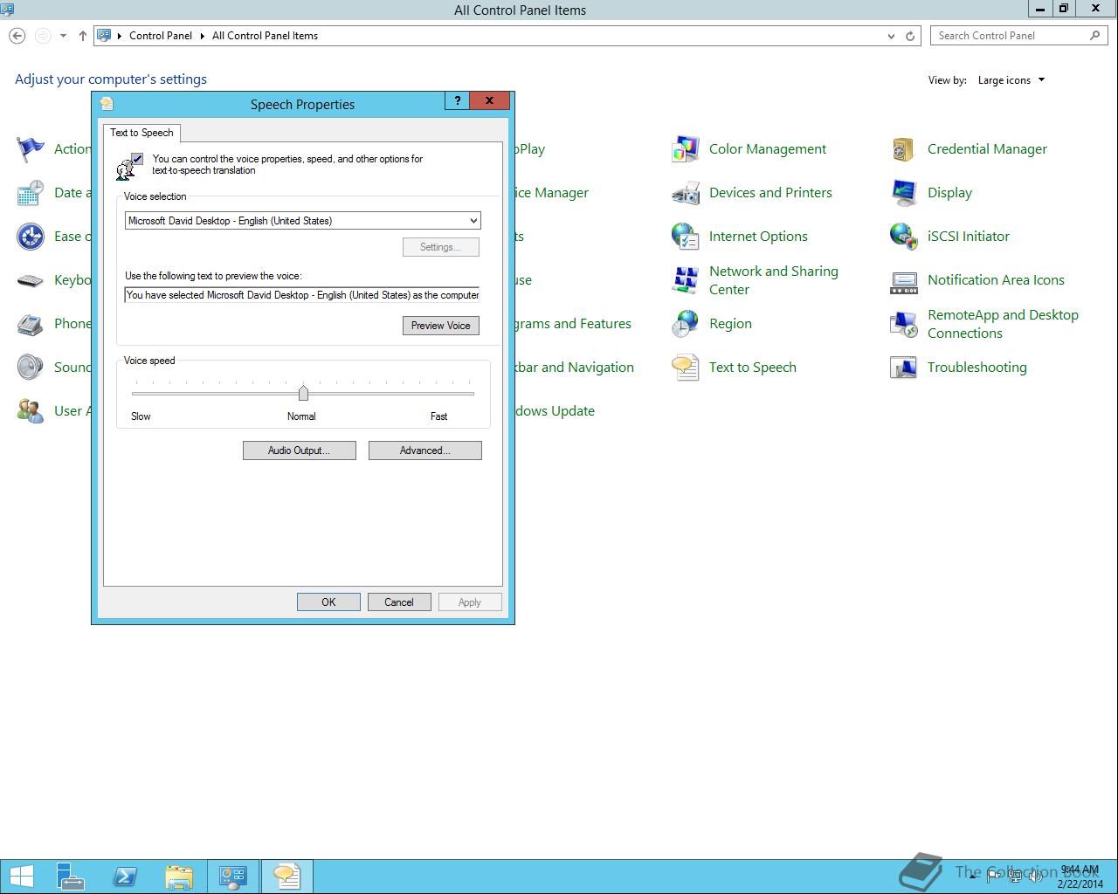Click the system tray clock
This screenshot has height=894, width=1118.
point(1080,877)
